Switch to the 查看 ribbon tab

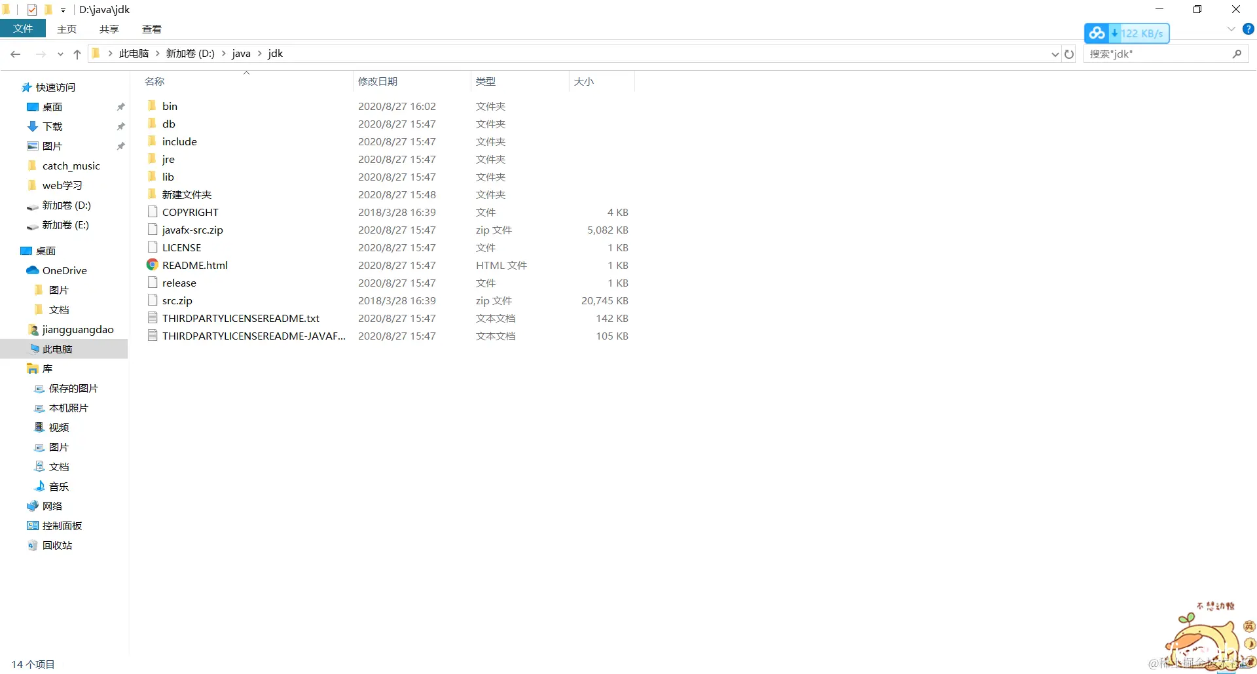click(x=152, y=29)
